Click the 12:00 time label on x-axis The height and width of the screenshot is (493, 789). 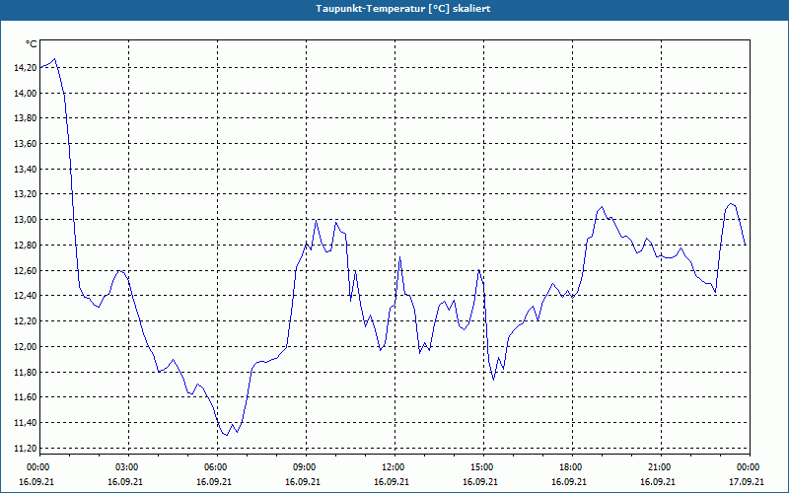[394, 467]
